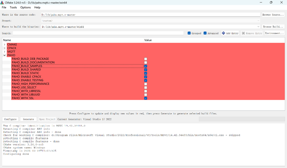Restore down the CMake window
287x168 pixels.
[x=271, y=3]
